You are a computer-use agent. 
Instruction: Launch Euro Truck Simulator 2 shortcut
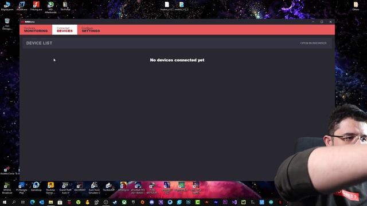point(94,188)
